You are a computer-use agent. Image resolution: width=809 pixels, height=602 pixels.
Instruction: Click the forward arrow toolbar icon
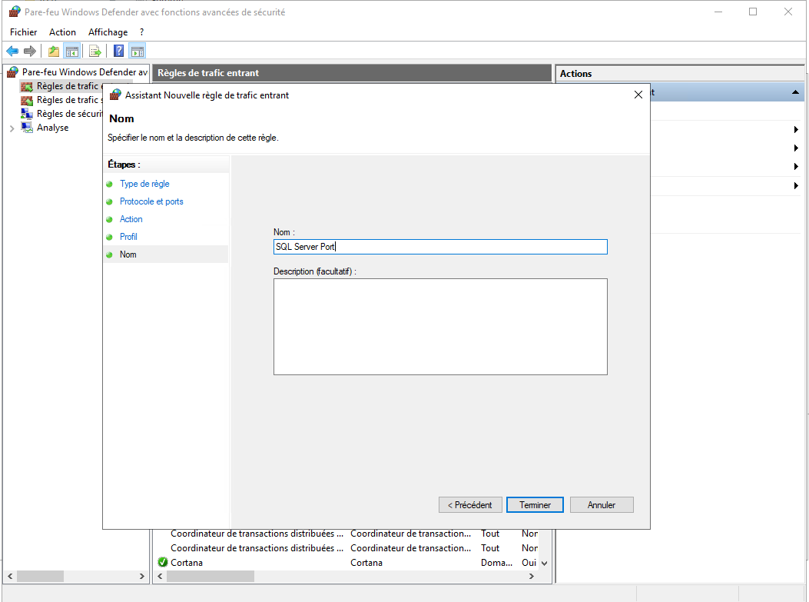click(30, 52)
